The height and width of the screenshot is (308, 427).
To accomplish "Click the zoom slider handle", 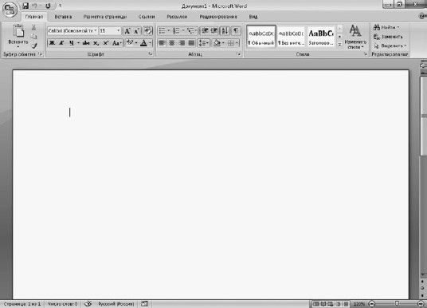I will 397,304.
